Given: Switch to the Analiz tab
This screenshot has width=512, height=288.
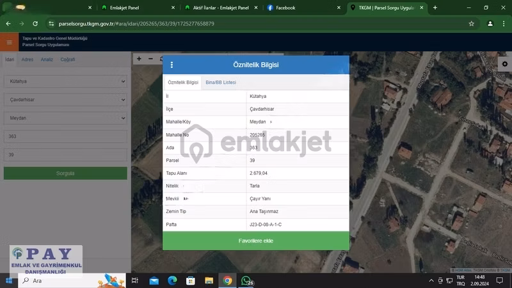Looking at the screenshot, I should tap(47, 60).
